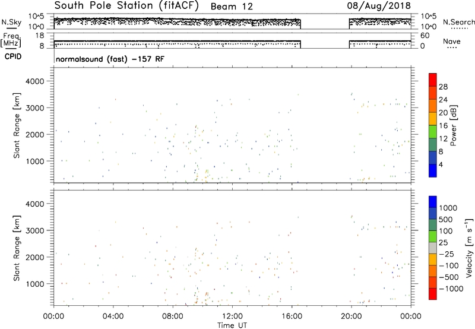Click the '4000' tick on power panel

(35, 81)
